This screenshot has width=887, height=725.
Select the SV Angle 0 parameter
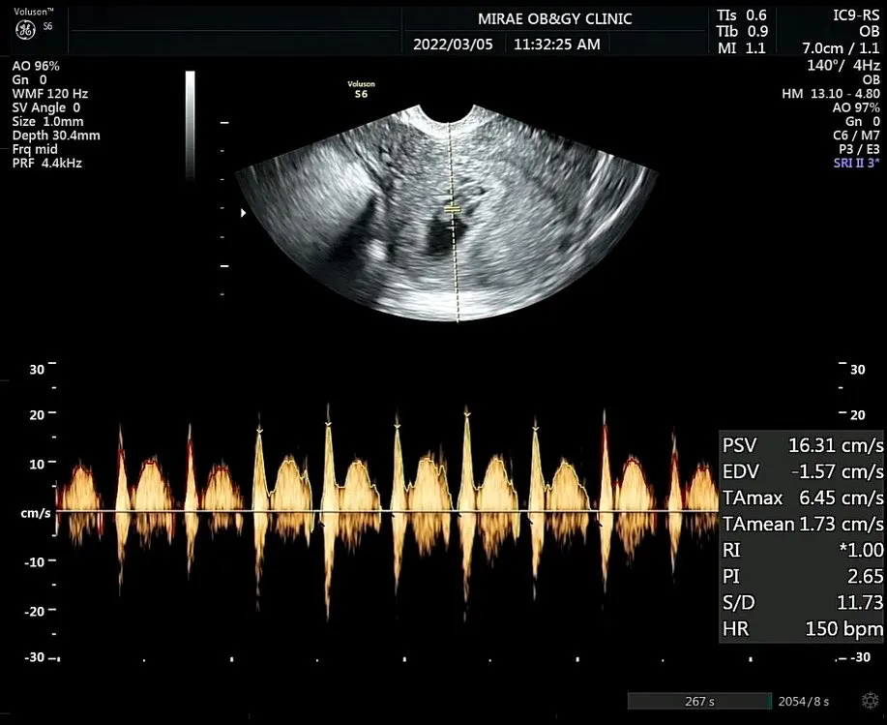[x=46, y=107]
